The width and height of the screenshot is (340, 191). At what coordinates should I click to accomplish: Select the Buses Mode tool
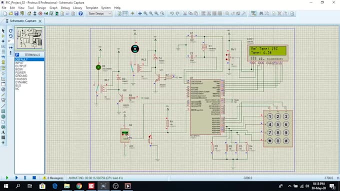pyautogui.click(x=3, y=57)
